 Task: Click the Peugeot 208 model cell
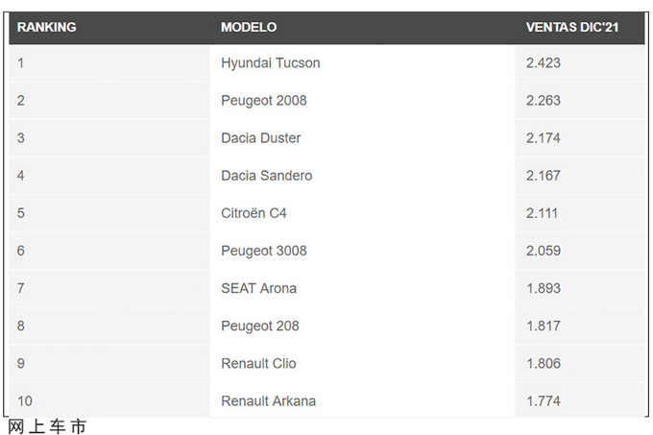point(260,326)
